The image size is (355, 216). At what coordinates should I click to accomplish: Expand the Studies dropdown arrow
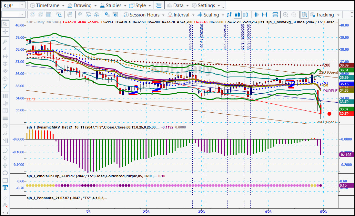pyautogui.click(x=125, y=5)
